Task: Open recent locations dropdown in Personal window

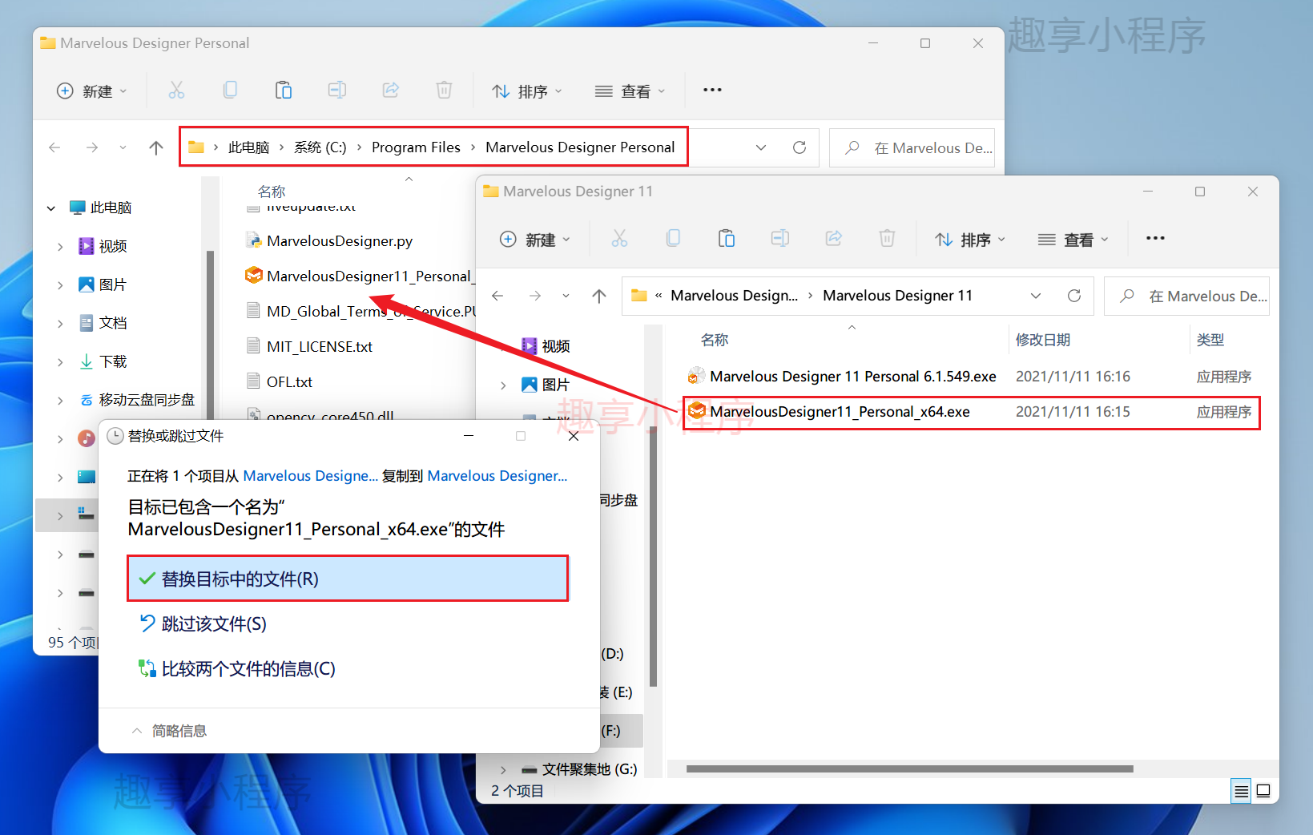Action: click(123, 147)
